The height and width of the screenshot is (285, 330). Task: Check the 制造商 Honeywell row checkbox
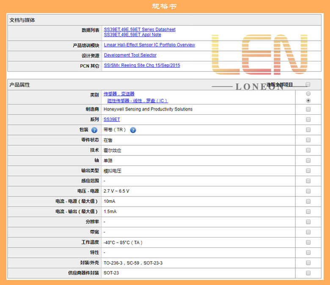click(308, 109)
